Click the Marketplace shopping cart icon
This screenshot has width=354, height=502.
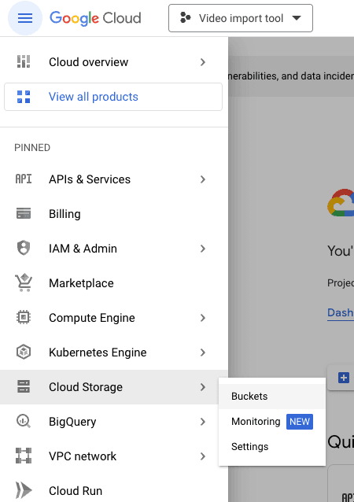click(24, 282)
